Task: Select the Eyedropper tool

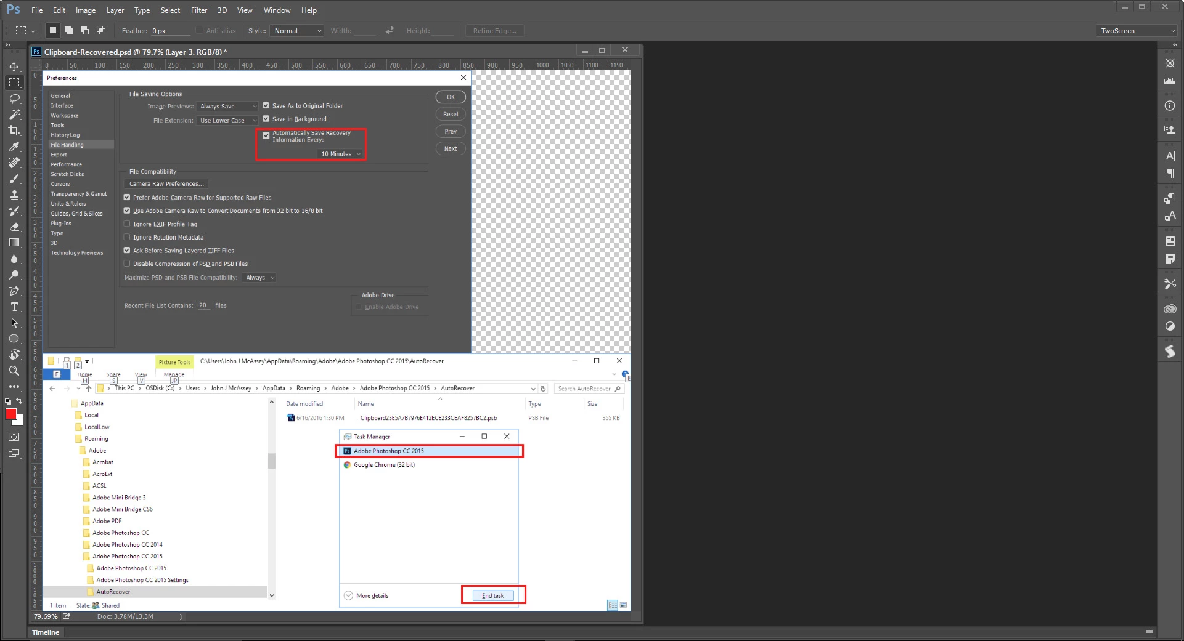Action: pos(14,147)
